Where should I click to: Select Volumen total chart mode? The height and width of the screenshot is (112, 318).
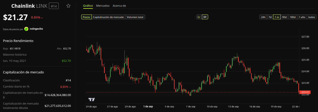point(135,17)
